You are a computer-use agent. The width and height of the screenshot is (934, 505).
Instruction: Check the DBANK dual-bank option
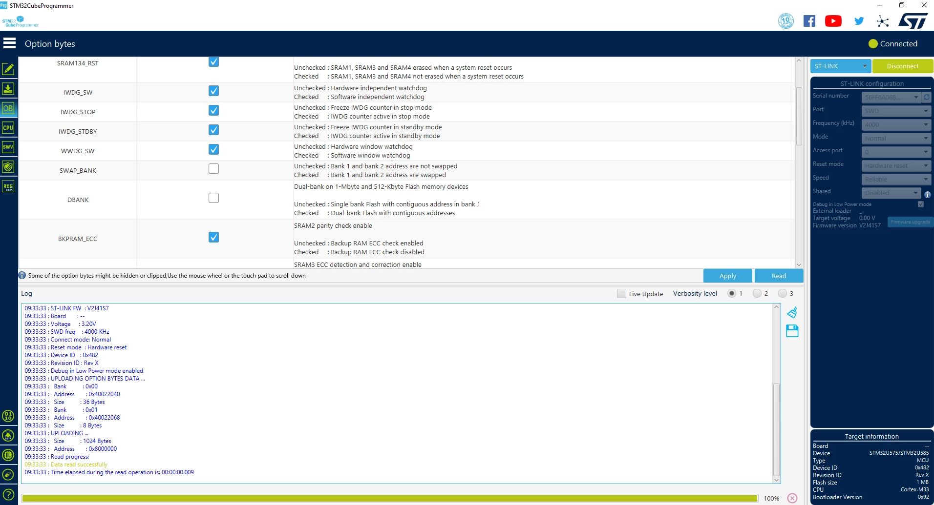[213, 198]
